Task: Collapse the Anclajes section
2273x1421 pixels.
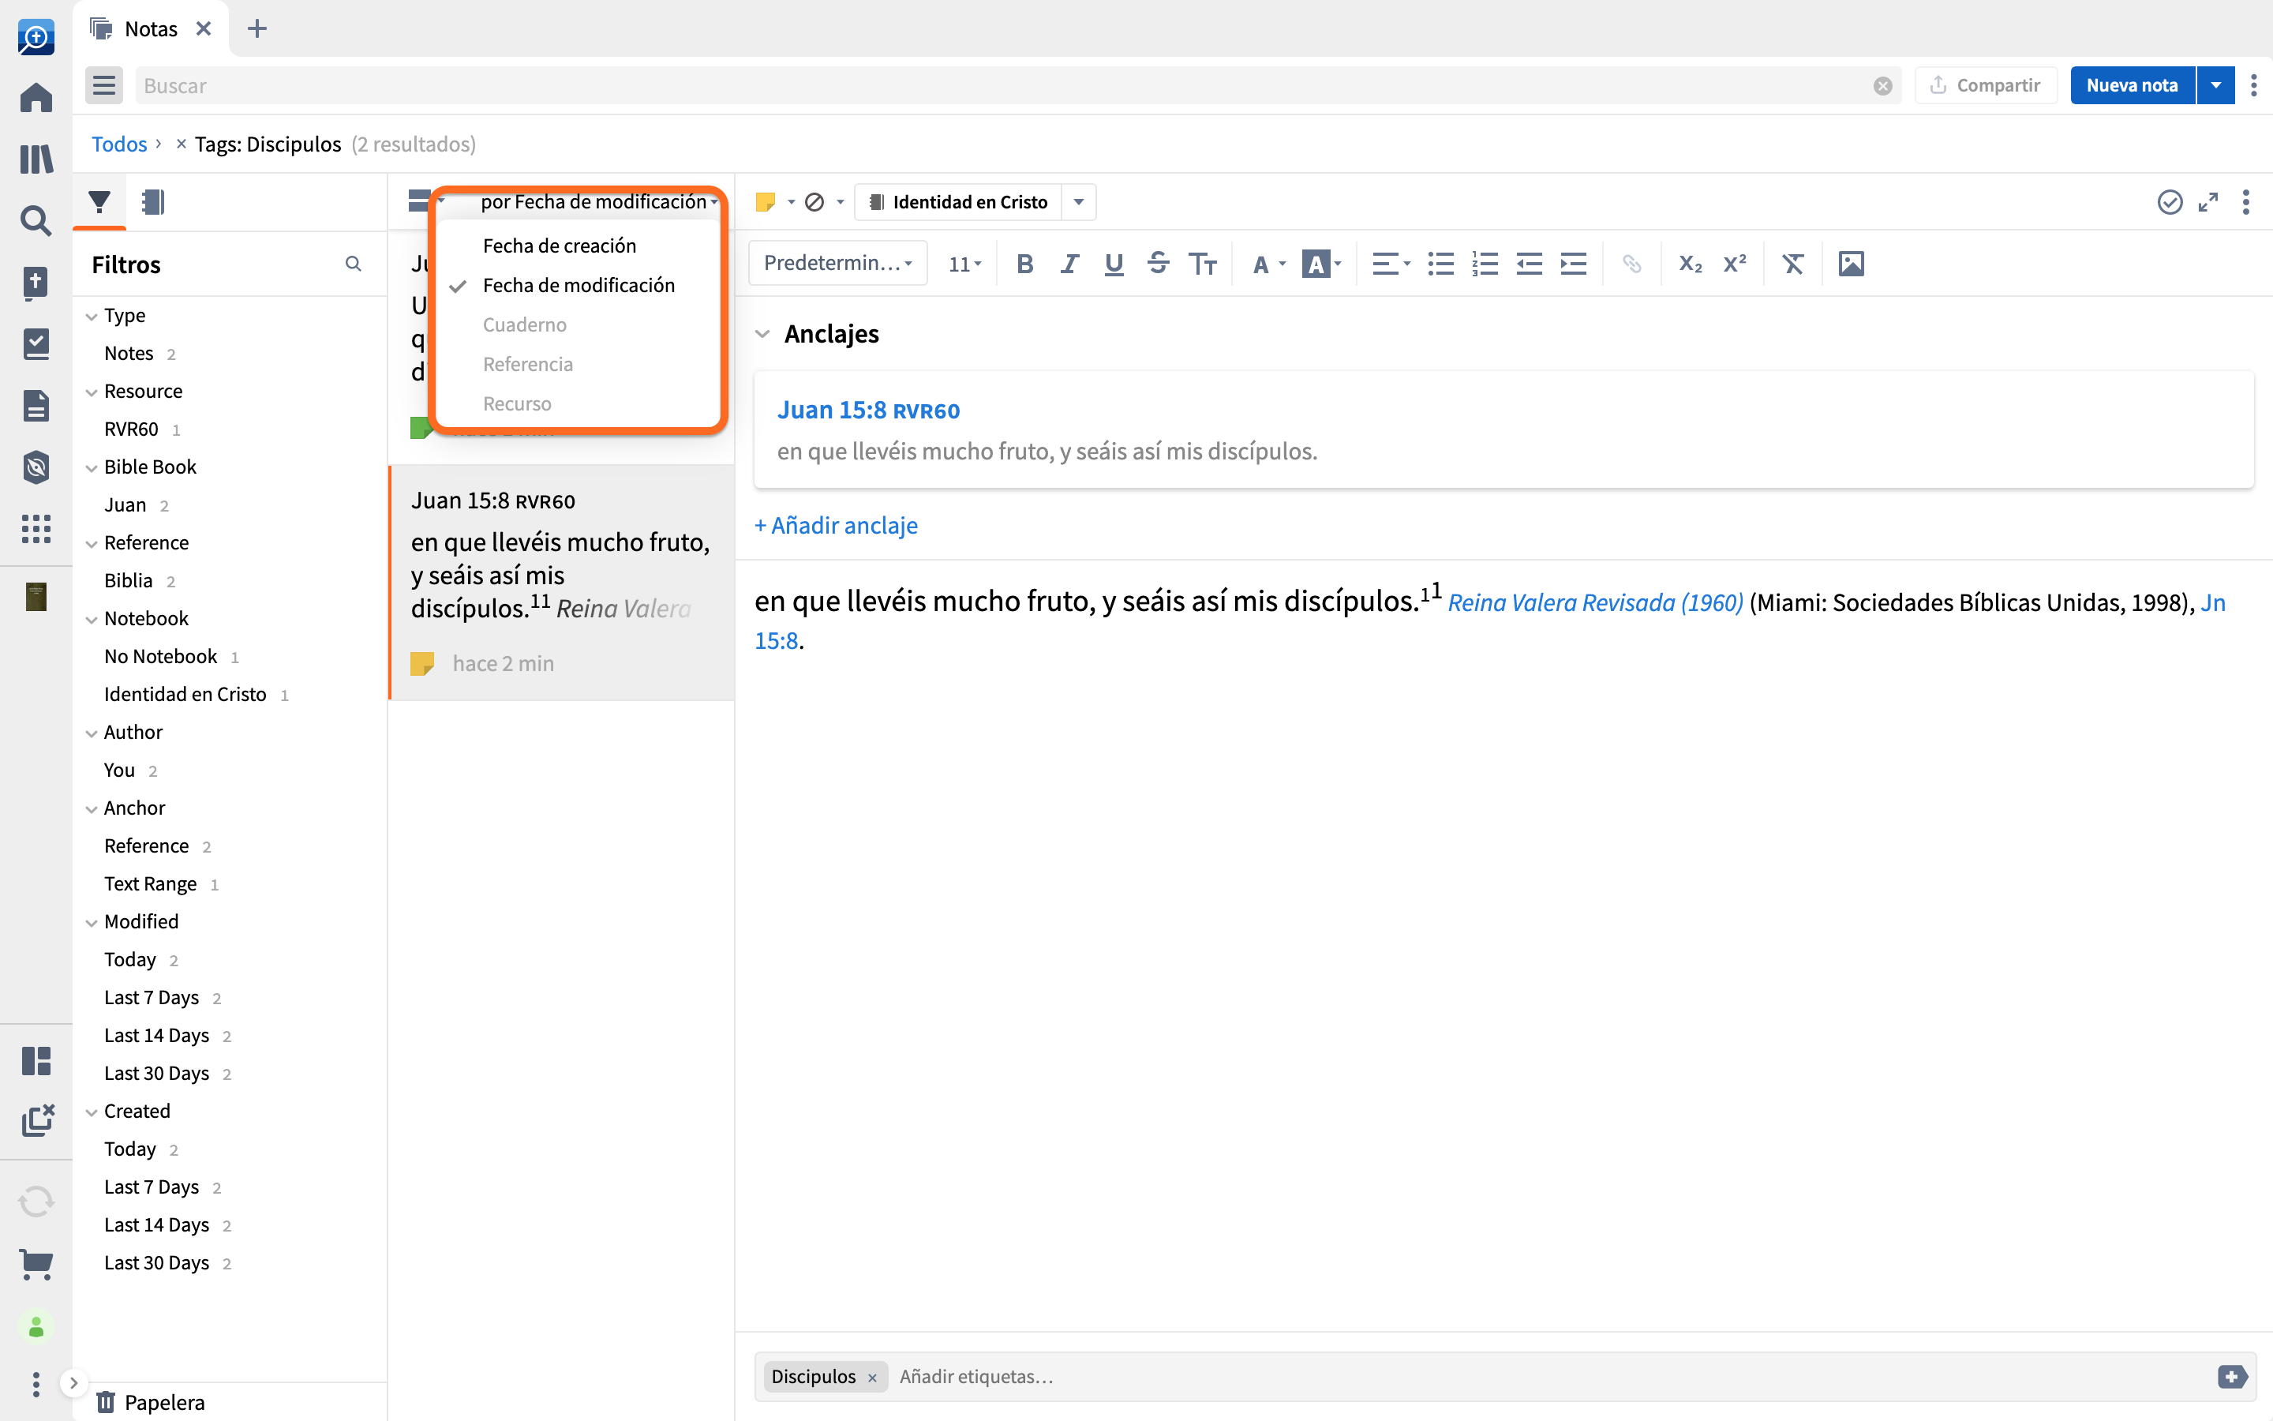Action: click(x=762, y=334)
